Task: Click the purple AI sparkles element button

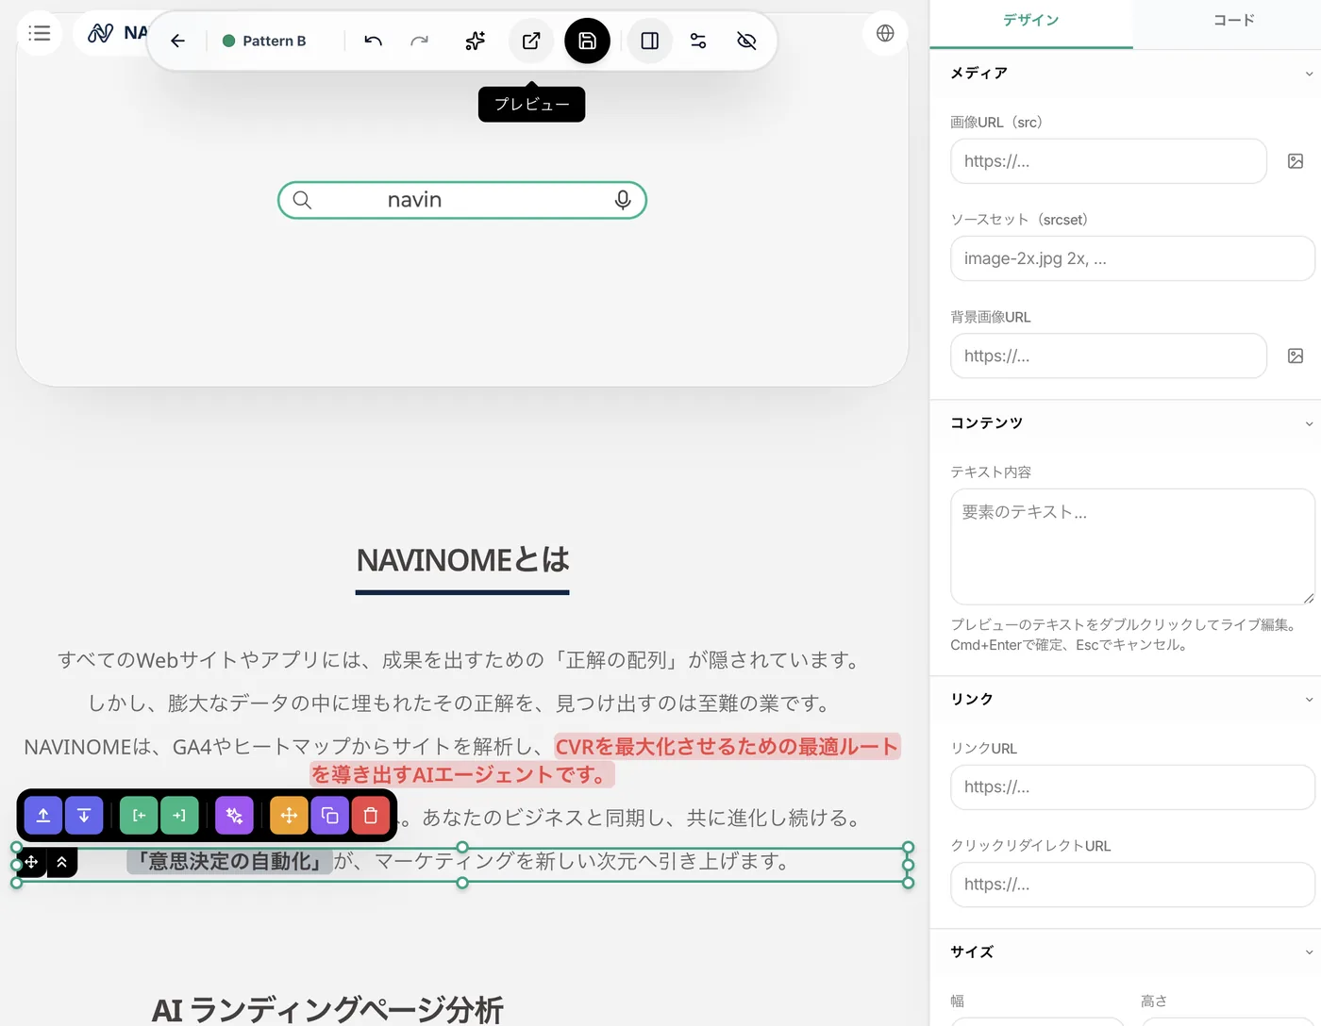Action: click(234, 816)
